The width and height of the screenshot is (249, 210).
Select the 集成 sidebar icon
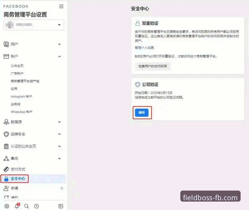coord(6,158)
